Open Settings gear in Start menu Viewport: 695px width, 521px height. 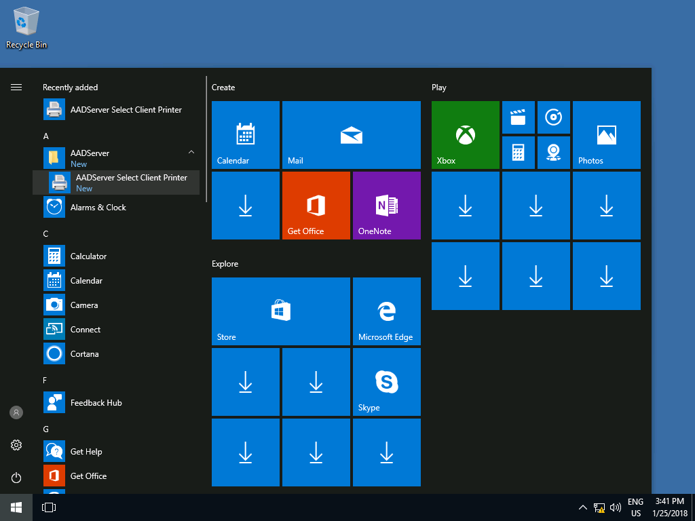pos(16,445)
